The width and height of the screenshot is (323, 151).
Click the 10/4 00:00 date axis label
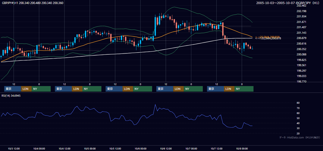pyautogui.click(x=39, y=149)
